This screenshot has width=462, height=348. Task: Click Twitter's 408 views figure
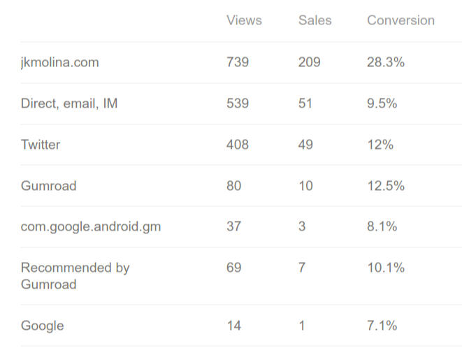[x=238, y=145]
